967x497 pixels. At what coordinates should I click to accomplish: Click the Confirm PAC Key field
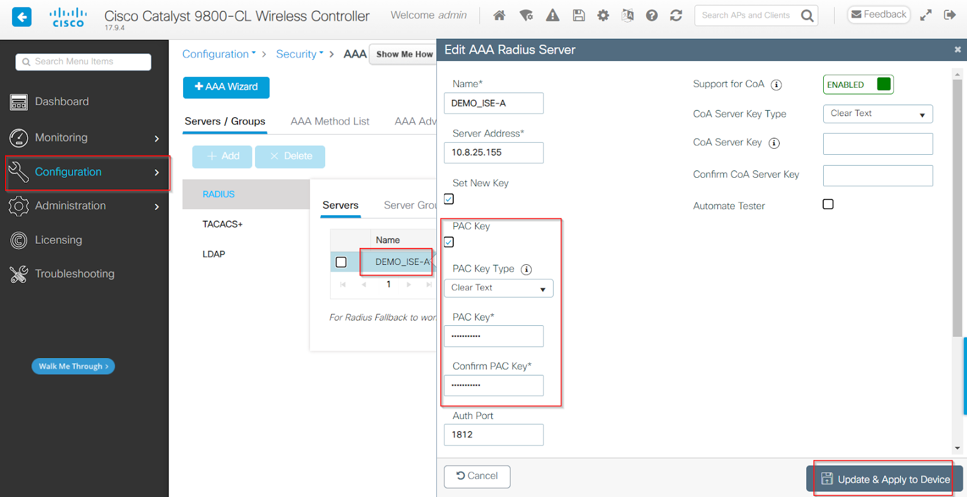[x=494, y=386]
